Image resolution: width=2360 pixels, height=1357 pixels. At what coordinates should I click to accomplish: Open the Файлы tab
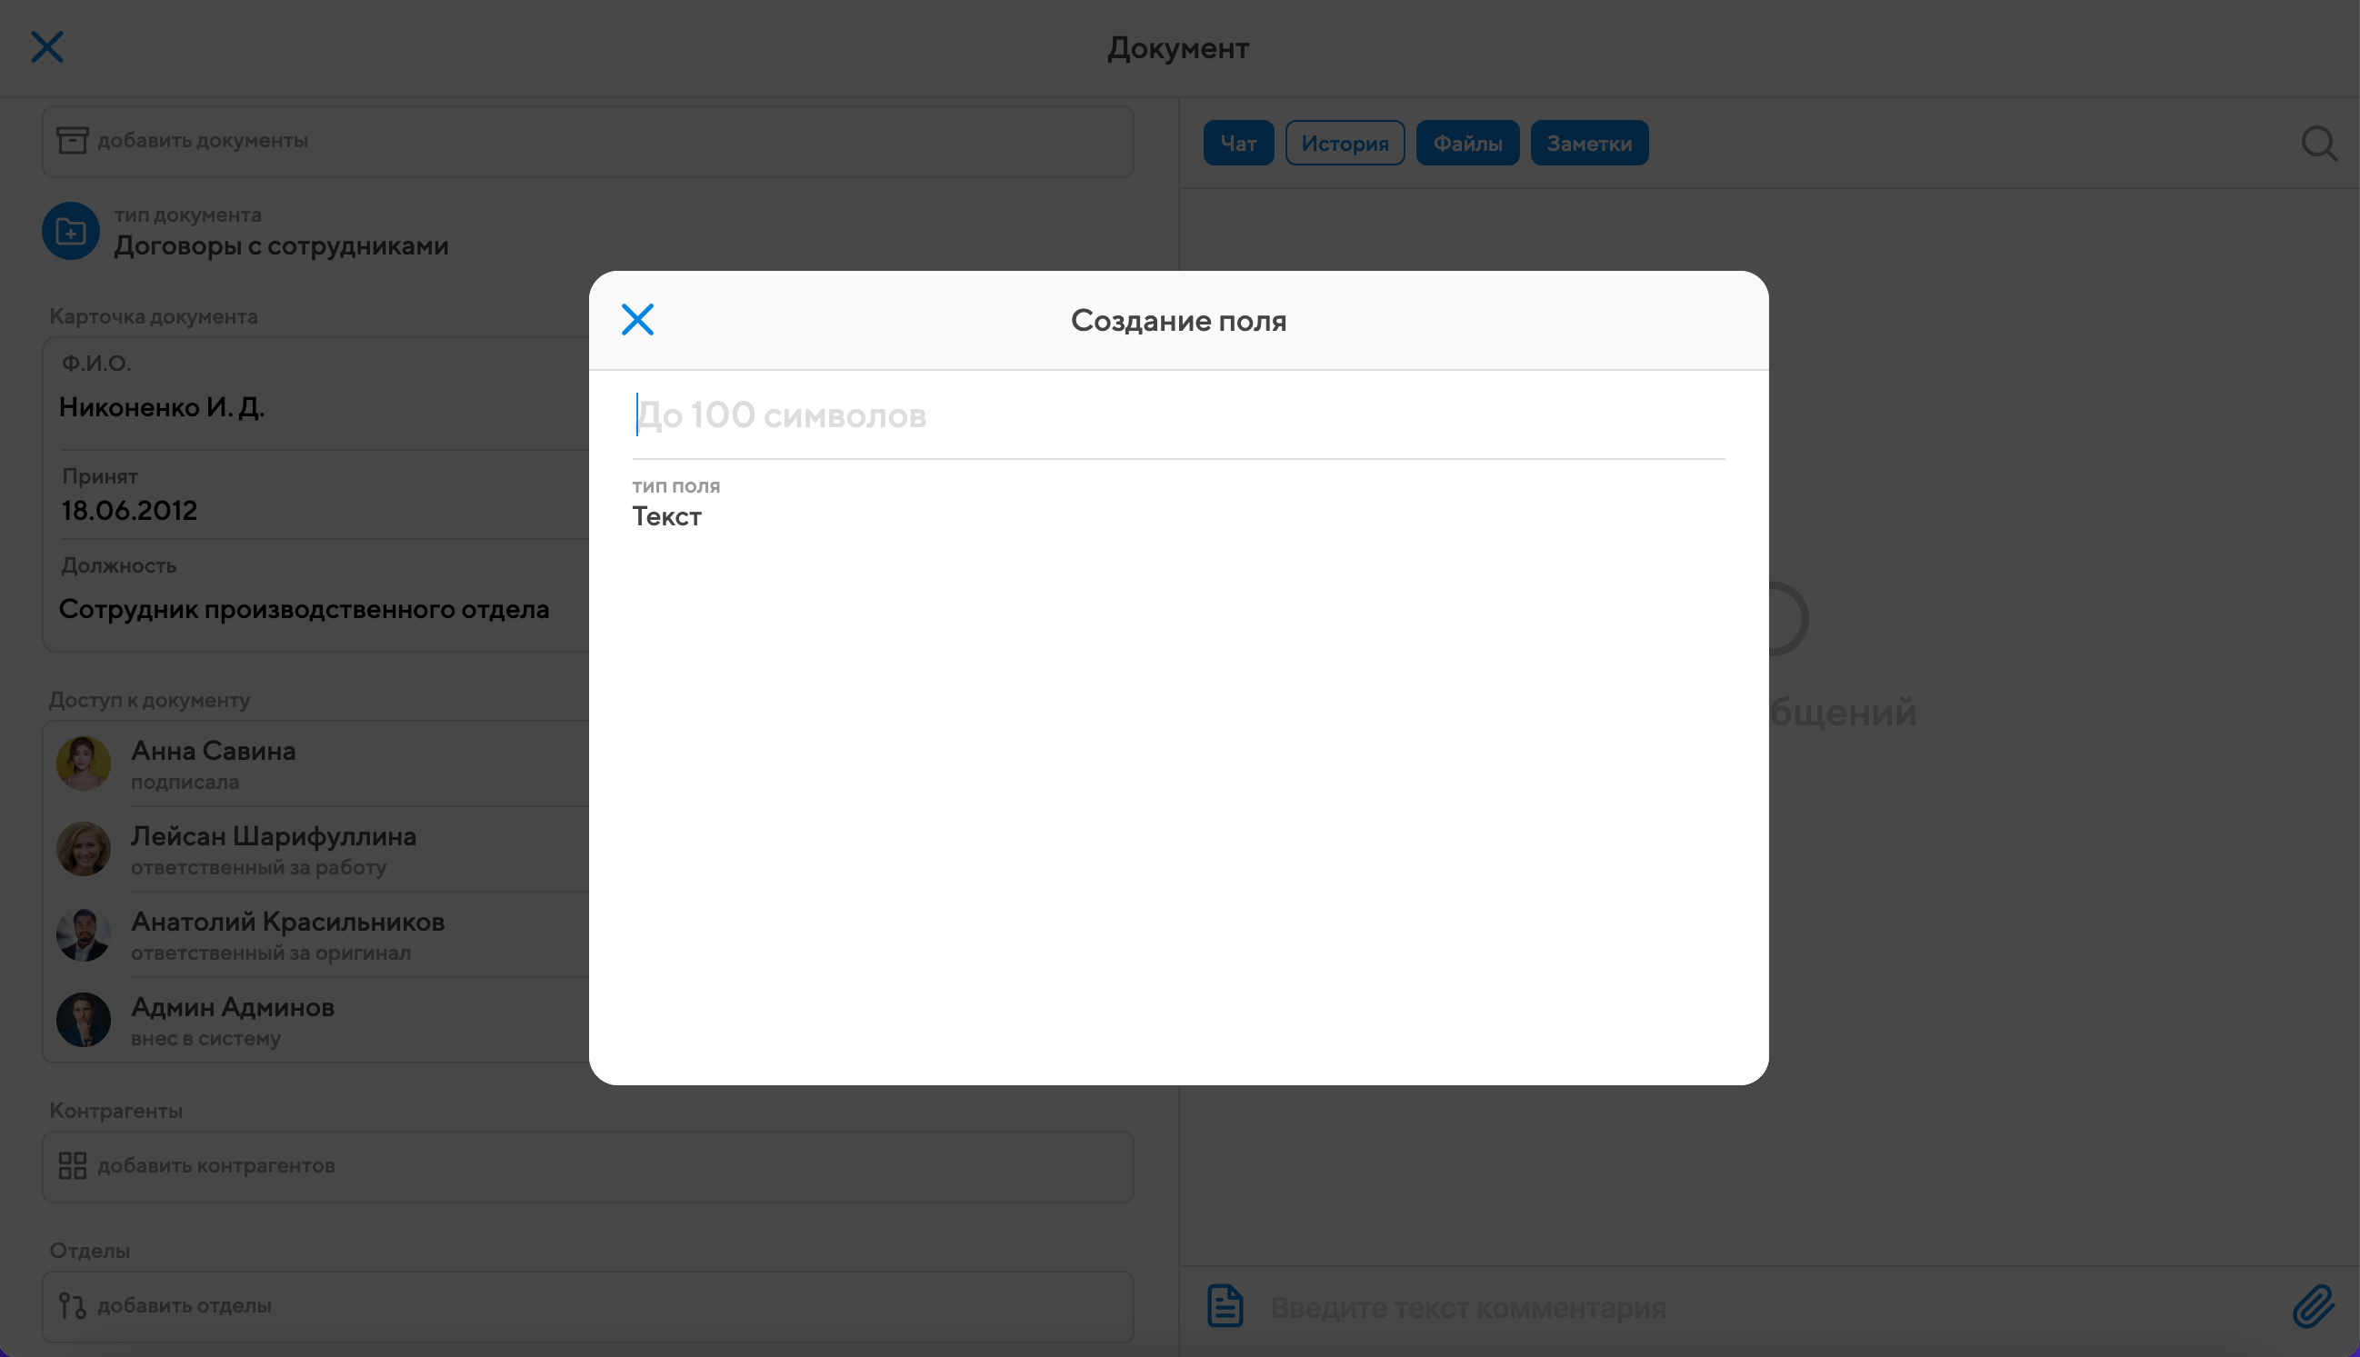click(x=1467, y=144)
